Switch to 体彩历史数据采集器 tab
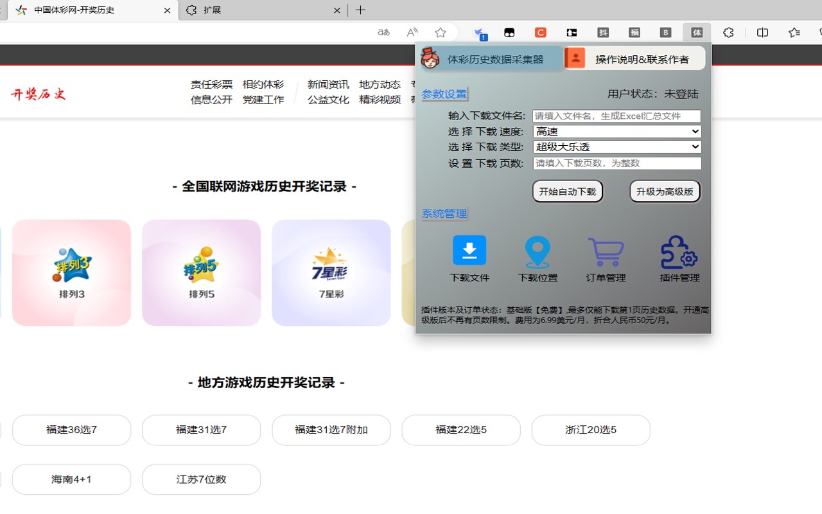 click(491, 58)
